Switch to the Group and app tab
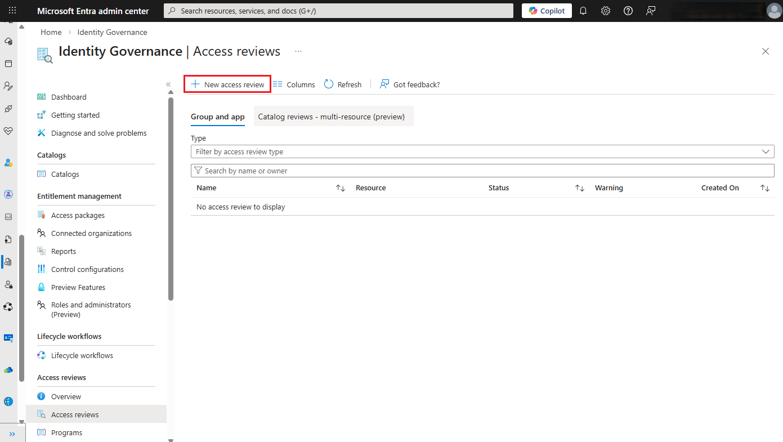Screen dimensions: 783x442 pos(218,117)
